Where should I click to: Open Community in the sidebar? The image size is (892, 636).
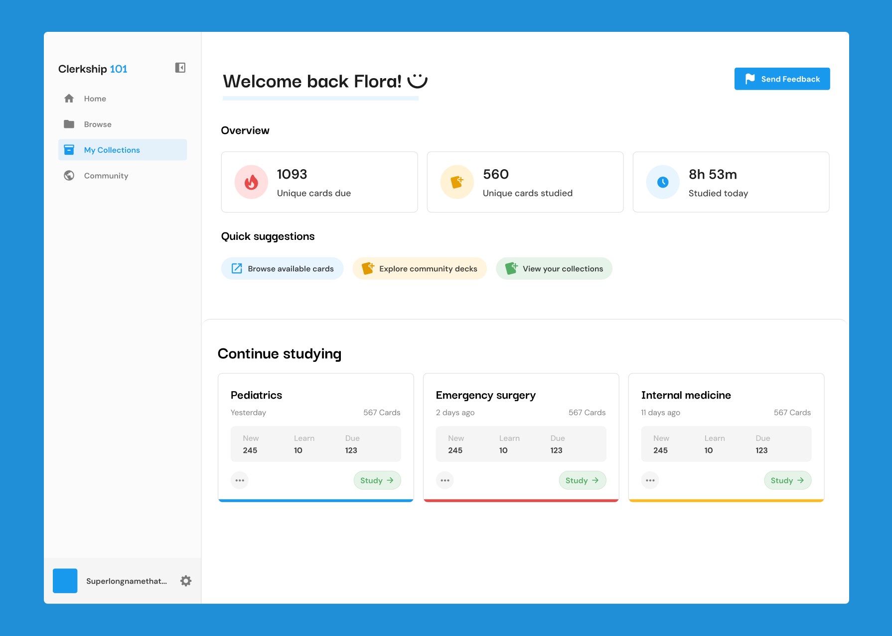coord(123,176)
